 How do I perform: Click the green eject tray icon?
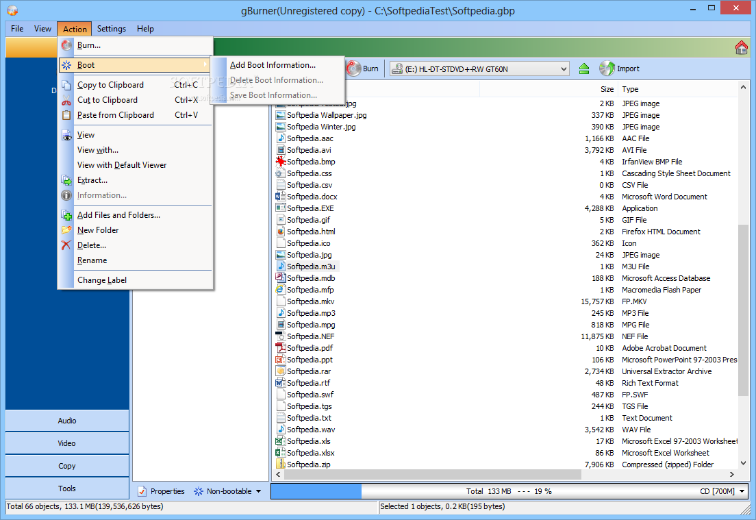click(x=584, y=69)
